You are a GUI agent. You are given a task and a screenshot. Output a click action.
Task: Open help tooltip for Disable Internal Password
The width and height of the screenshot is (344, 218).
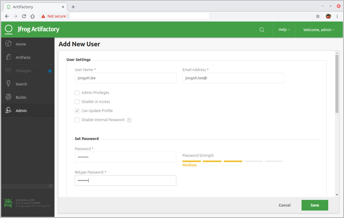point(129,120)
